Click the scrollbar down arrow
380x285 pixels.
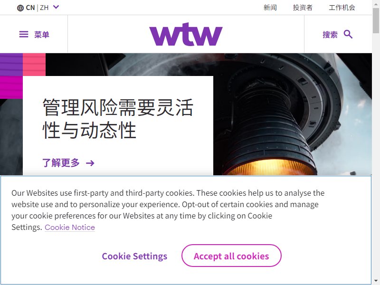point(376,281)
